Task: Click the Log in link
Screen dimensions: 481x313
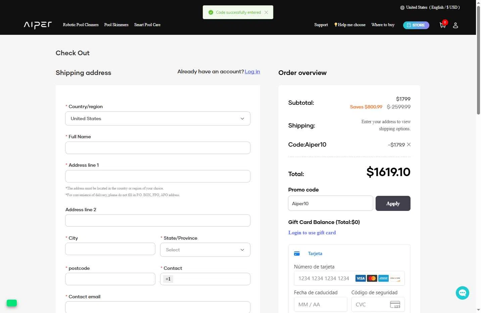Action: click(x=252, y=72)
